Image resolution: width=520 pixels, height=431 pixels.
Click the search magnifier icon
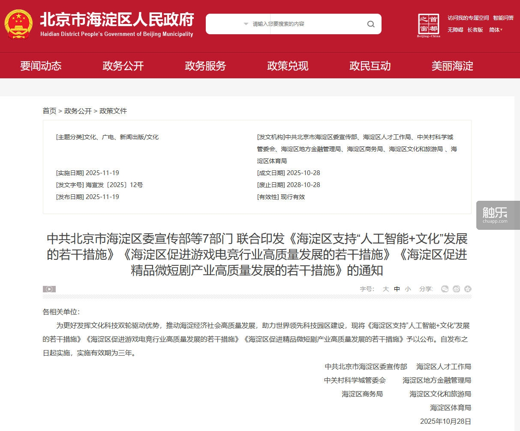click(x=371, y=24)
